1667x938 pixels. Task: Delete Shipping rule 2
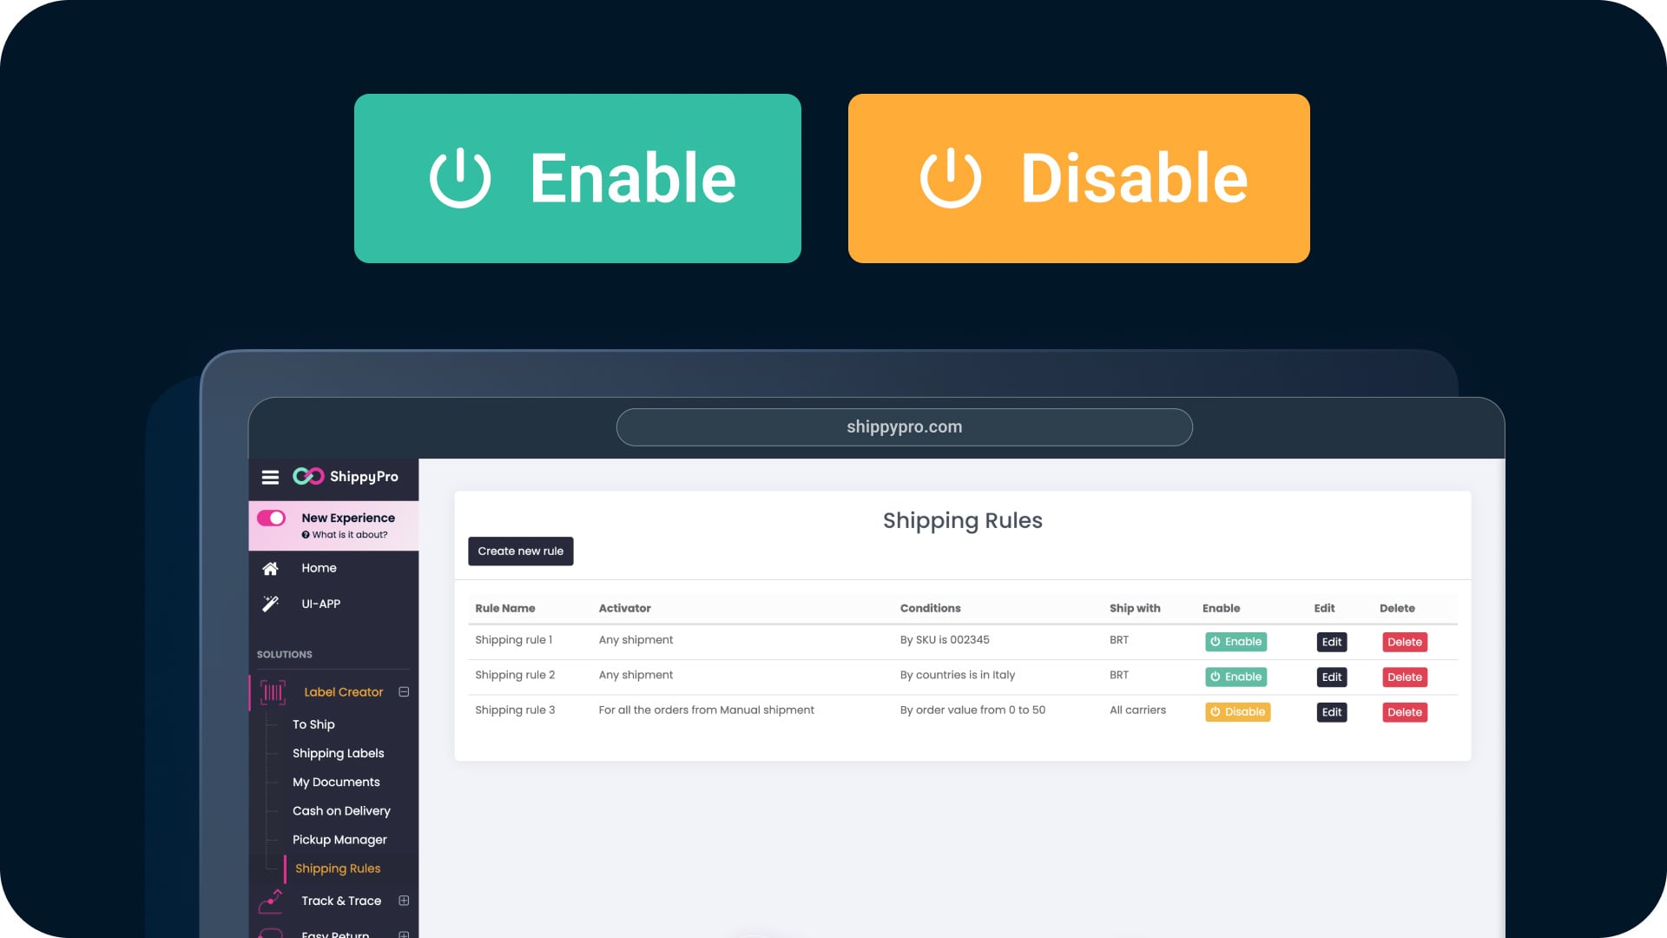click(1405, 677)
